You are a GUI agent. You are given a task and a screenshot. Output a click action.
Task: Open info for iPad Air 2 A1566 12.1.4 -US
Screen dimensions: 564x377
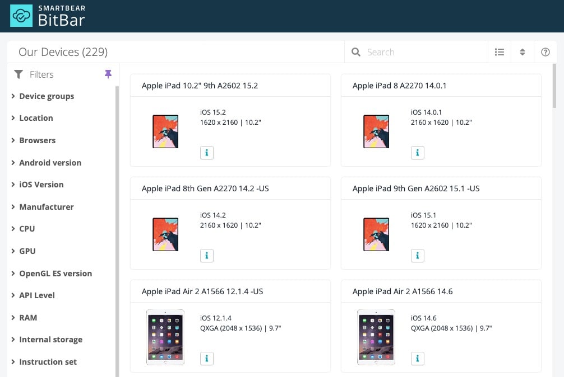point(207,359)
